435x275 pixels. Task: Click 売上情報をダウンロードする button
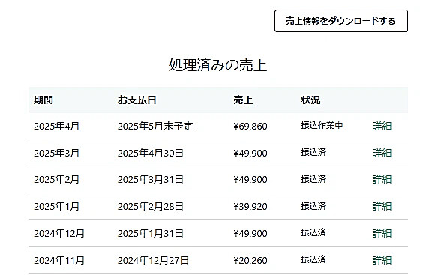point(341,21)
